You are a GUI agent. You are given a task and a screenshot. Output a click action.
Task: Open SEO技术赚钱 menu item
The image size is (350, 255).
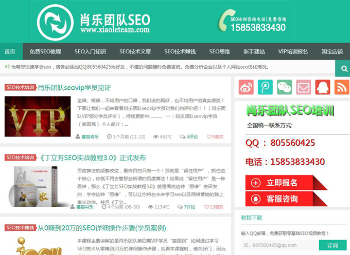pyautogui.click(x=180, y=52)
